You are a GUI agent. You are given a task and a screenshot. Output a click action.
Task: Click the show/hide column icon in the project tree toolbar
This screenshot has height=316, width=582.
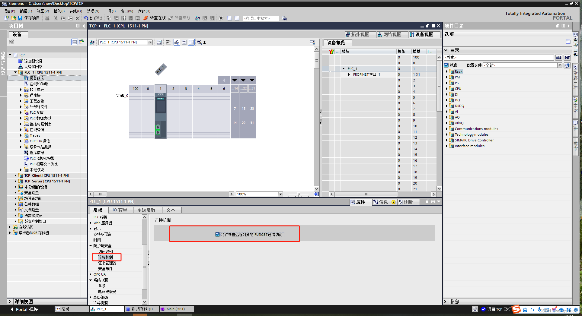coord(74,42)
